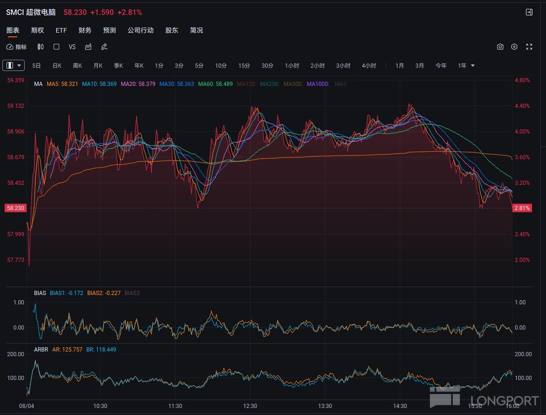Select the pencil drawing tool

tap(104, 47)
